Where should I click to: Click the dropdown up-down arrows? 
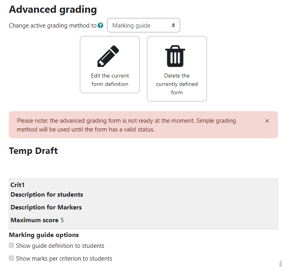[173, 25]
